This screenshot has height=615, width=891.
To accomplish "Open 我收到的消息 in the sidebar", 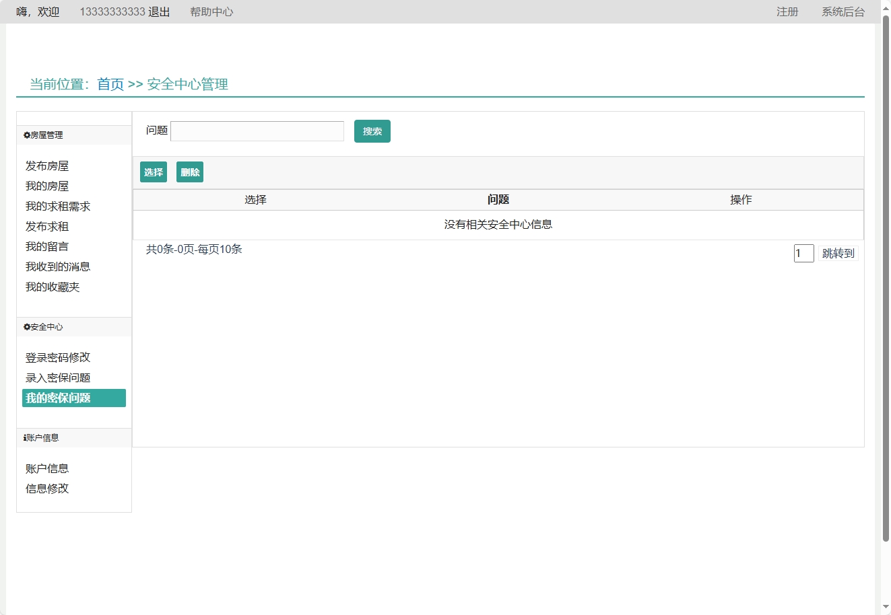I will [x=58, y=267].
